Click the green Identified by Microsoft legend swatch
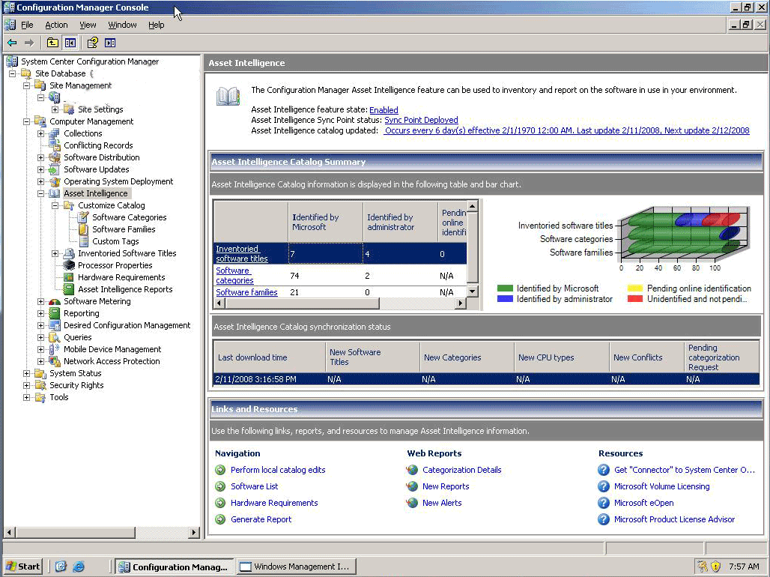This screenshot has width=770, height=577. 504,288
